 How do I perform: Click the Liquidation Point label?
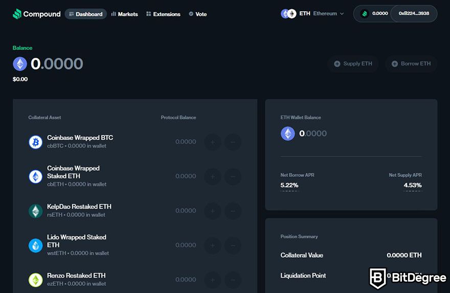pyautogui.click(x=303, y=276)
